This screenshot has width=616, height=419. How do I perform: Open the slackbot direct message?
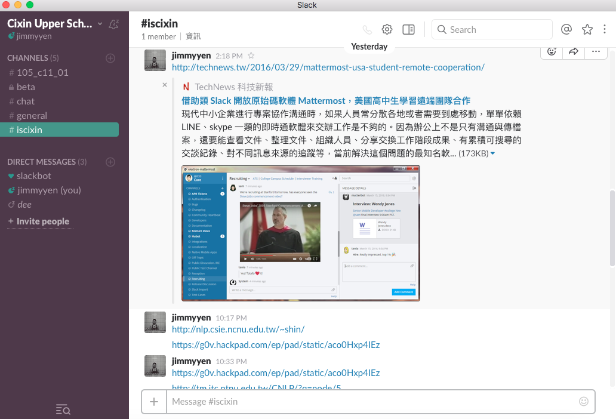pyautogui.click(x=34, y=175)
